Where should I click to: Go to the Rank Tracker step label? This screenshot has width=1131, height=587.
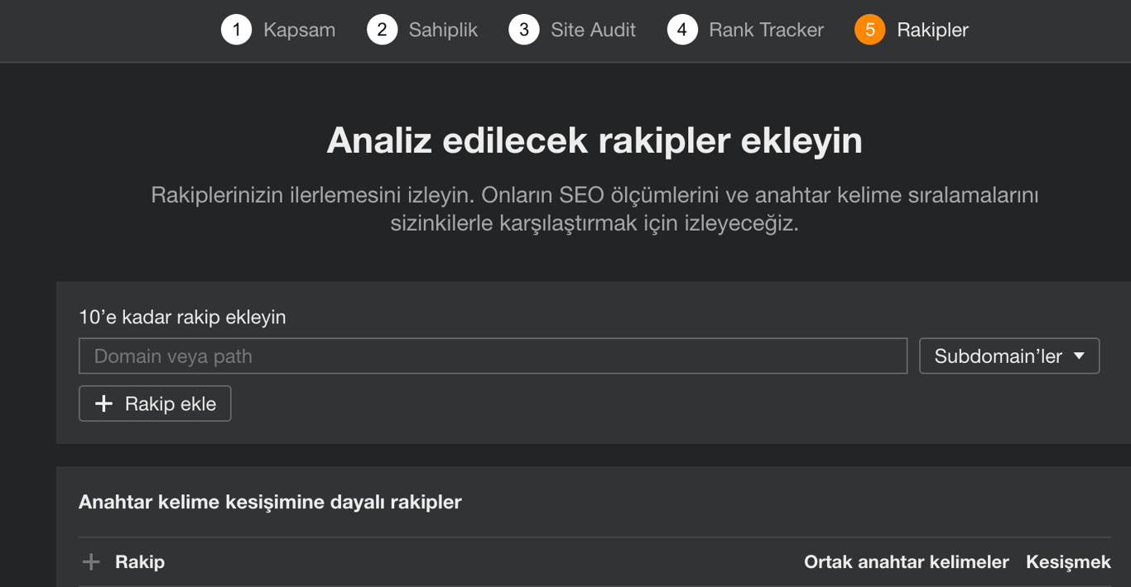point(766,30)
